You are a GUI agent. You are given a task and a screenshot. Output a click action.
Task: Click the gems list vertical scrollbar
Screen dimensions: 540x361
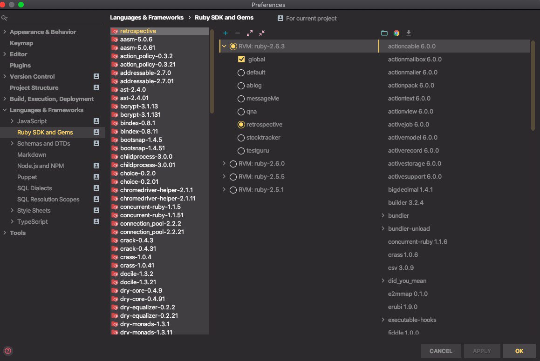[x=533, y=85]
